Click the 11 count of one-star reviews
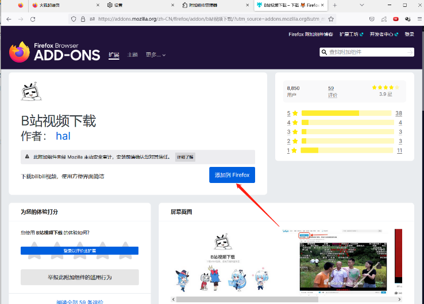The height and width of the screenshot is (304, 424). click(x=399, y=150)
